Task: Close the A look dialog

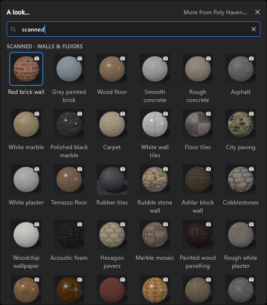Action: tap(257, 12)
